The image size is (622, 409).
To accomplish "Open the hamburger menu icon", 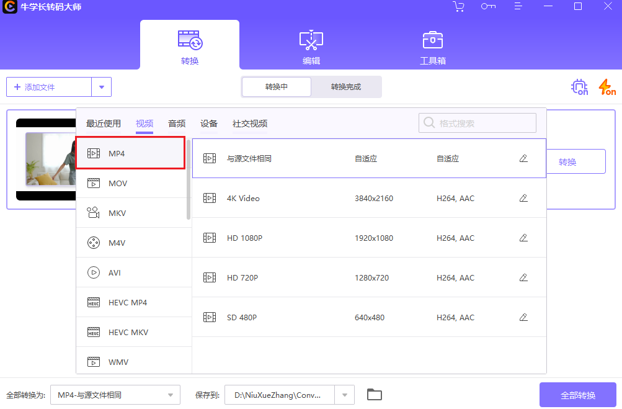I will 518,6.
